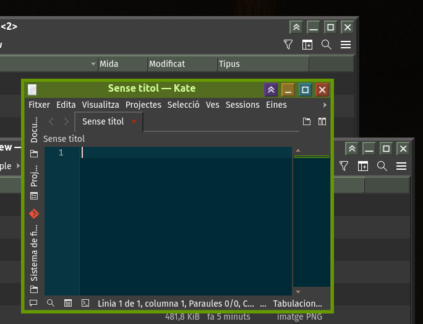
Task: Toggle keep-above button in lower-right window
Action: pyautogui.click(x=352, y=149)
